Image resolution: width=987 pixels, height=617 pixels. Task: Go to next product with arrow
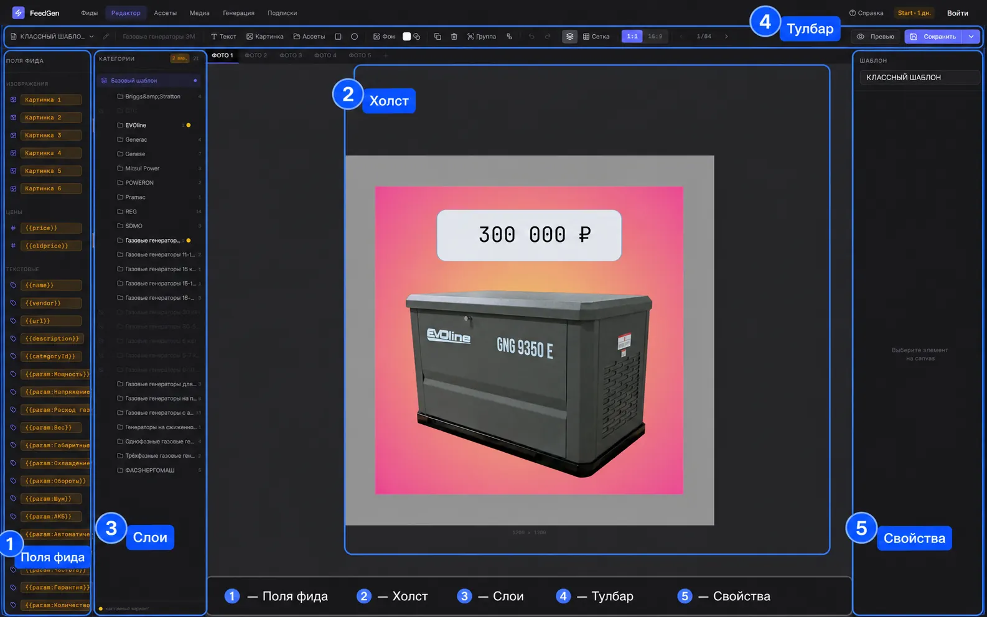[726, 37]
